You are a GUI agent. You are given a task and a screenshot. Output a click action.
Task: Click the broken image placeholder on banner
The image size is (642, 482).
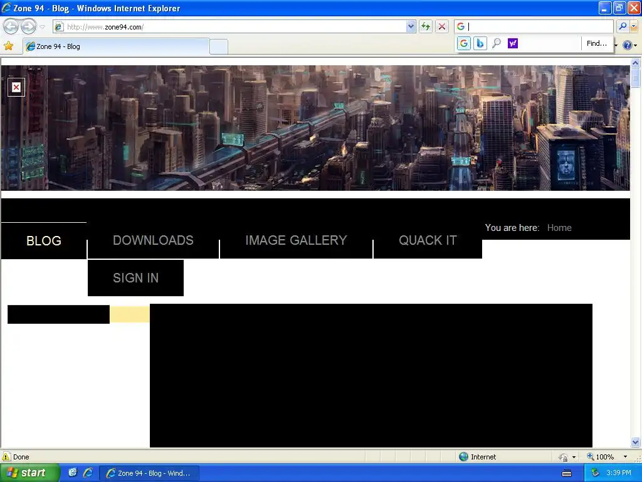pyautogui.click(x=16, y=87)
